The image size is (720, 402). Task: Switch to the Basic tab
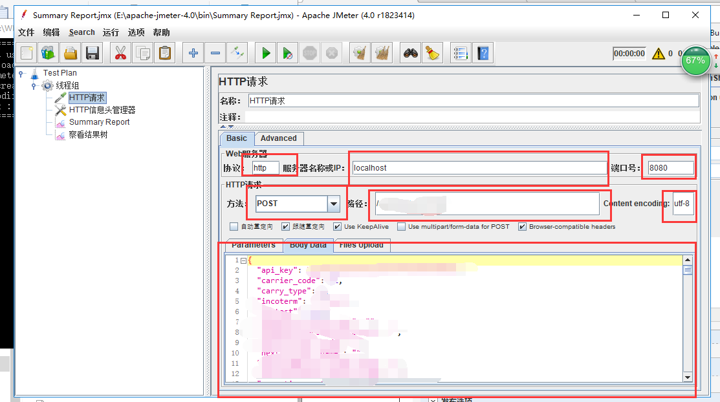click(237, 138)
